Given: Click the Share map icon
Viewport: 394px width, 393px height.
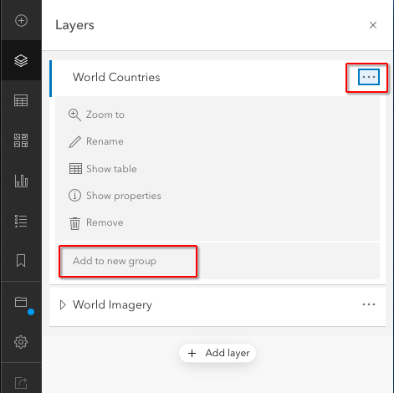Looking at the screenshot, I should (21, 382).
